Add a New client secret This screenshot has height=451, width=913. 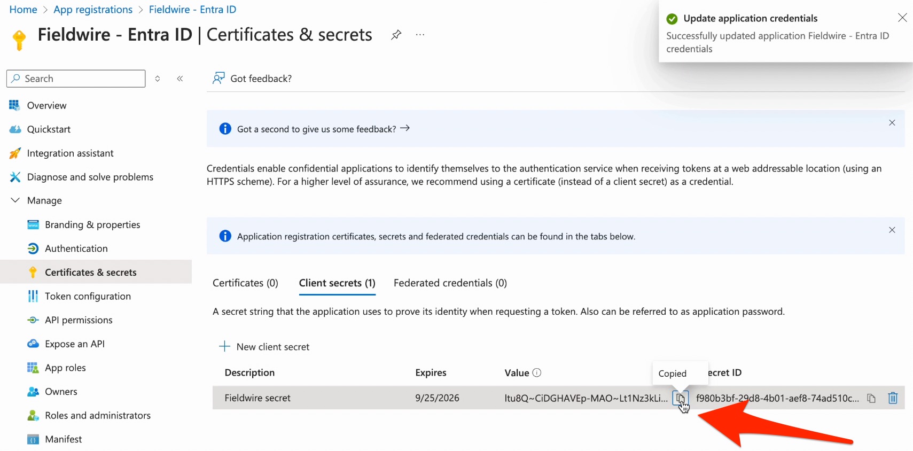click(264, 347)
